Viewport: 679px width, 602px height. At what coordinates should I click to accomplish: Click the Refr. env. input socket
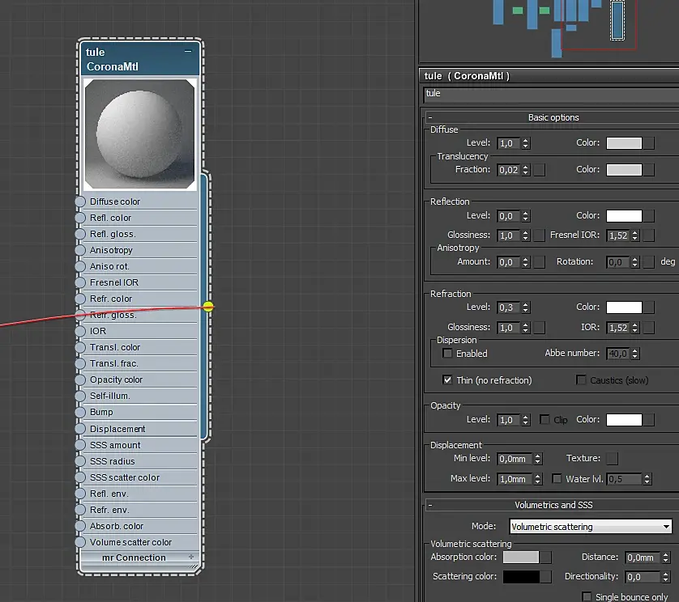pyautogui.click(x=80, y=510)
